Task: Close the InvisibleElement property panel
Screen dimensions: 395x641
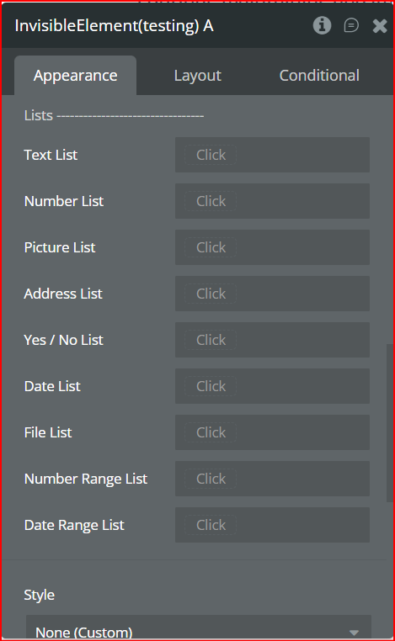Action: [380, 26]
